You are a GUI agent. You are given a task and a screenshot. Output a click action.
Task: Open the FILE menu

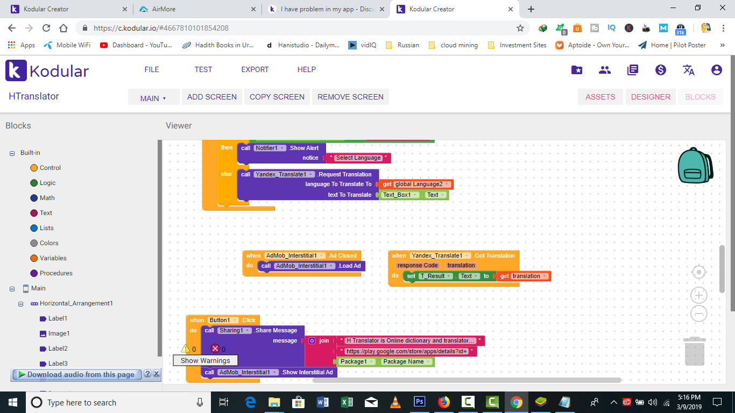[x=152, y=69]
